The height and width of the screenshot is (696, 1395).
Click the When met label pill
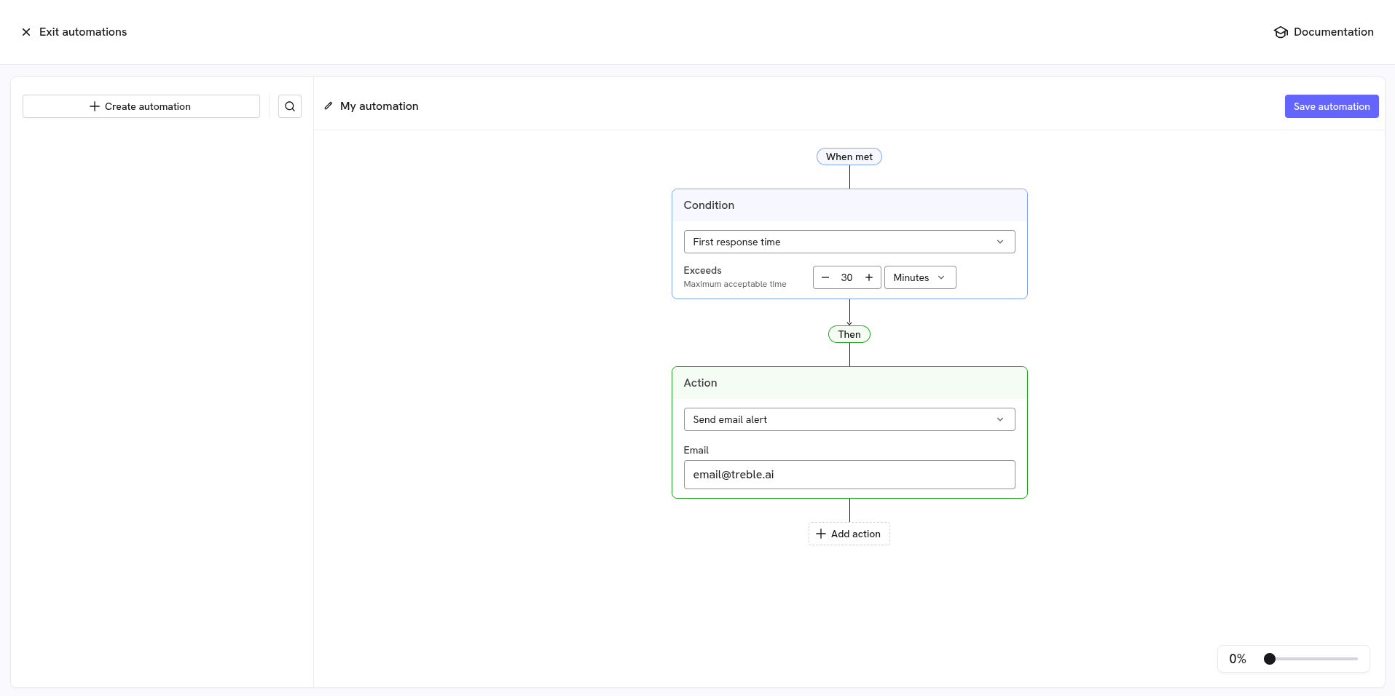(x=849, y=157)
